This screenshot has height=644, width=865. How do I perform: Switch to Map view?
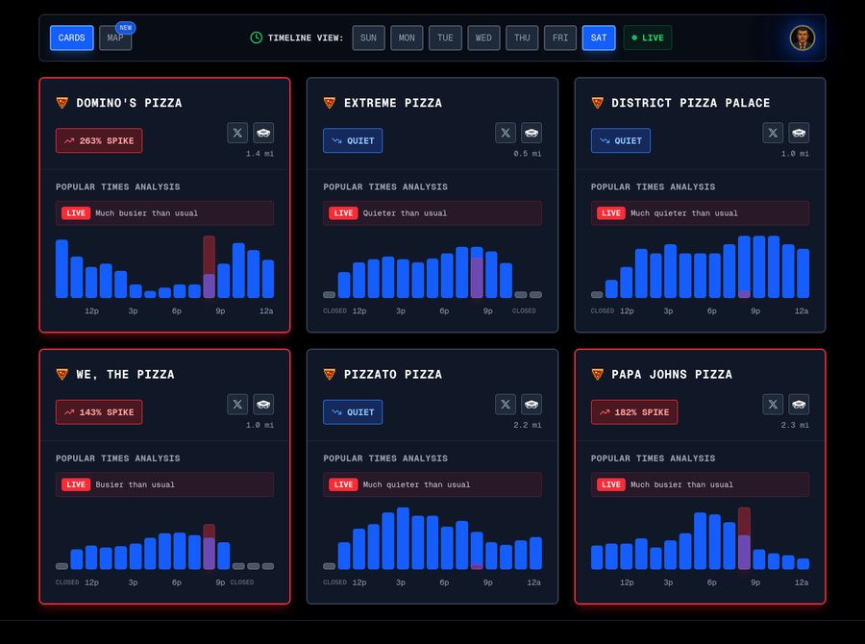(x=115, y=37)
